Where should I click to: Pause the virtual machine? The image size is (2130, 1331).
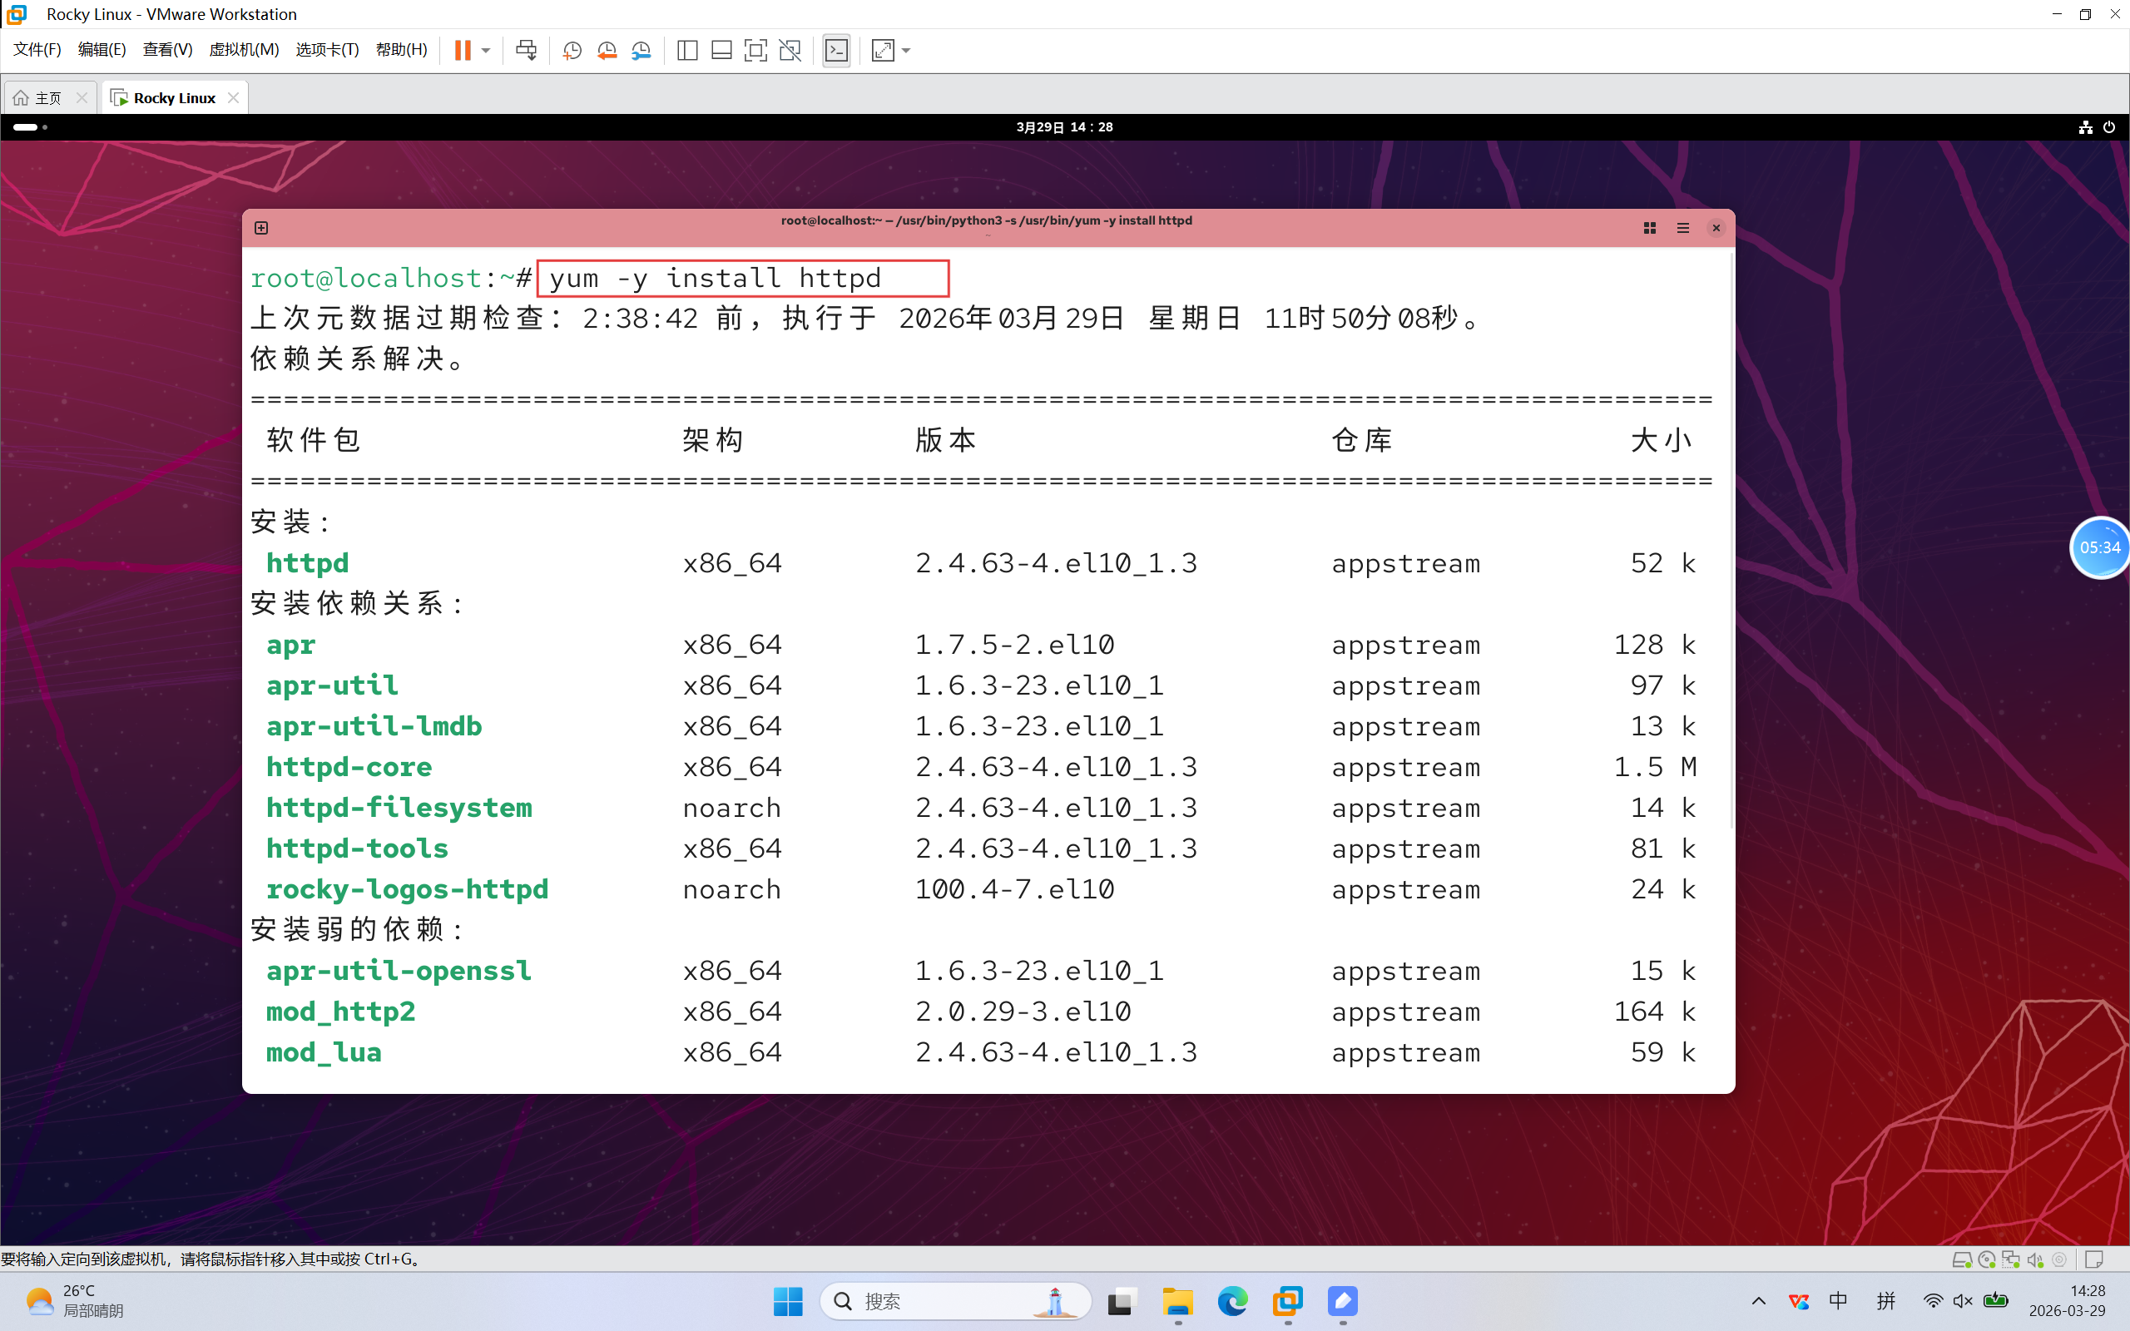462,50
